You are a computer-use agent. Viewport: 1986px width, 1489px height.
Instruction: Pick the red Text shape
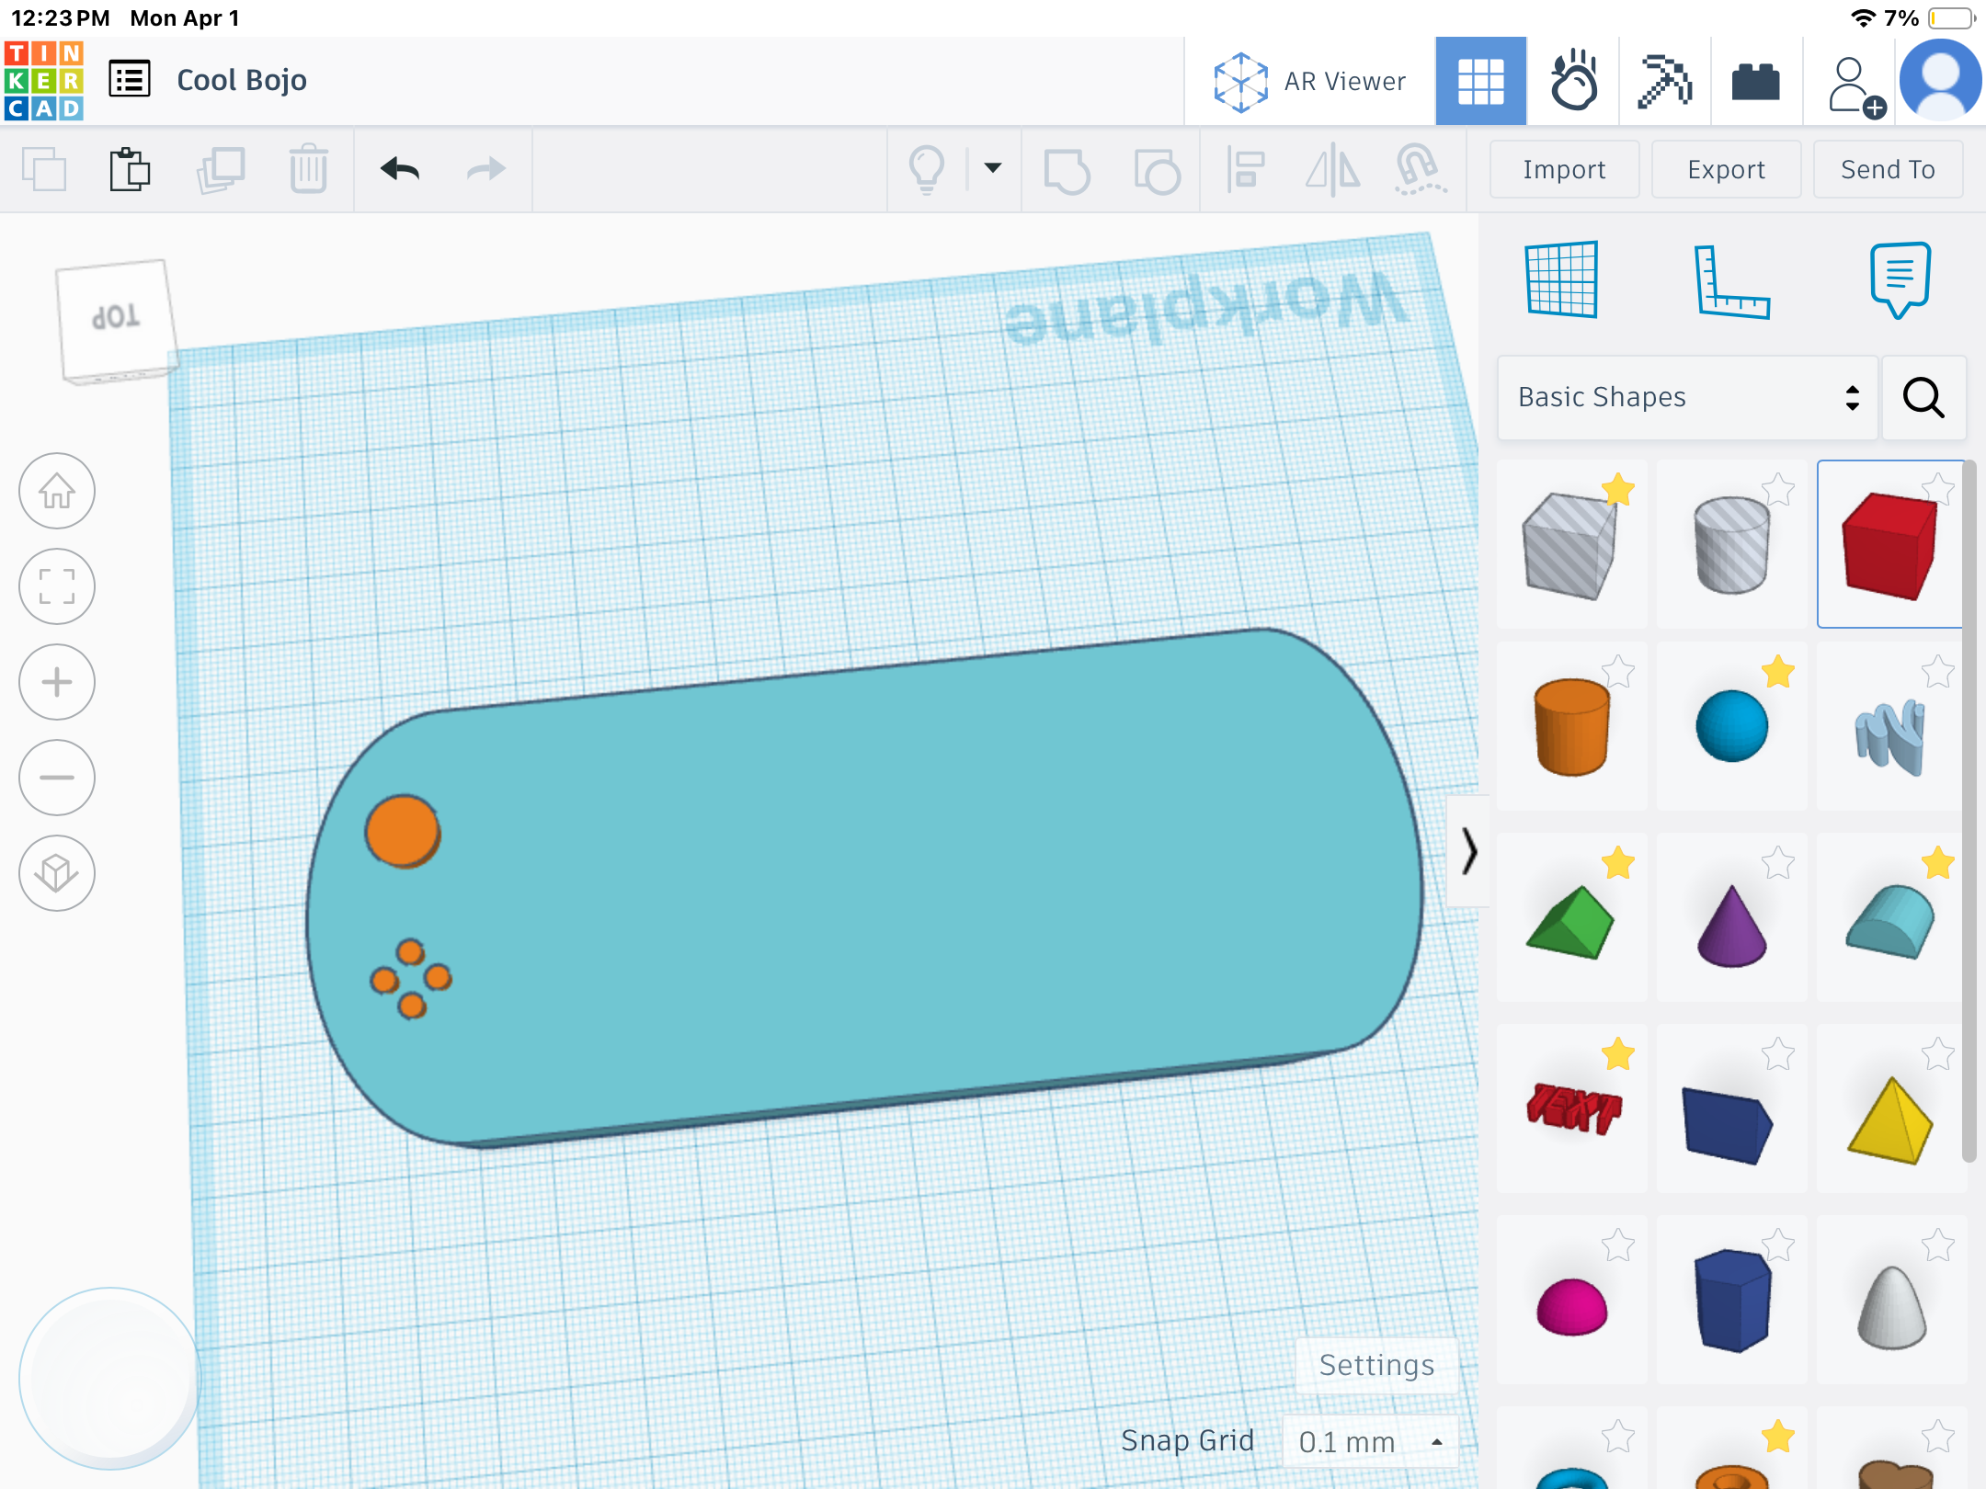(1571, 1108)
